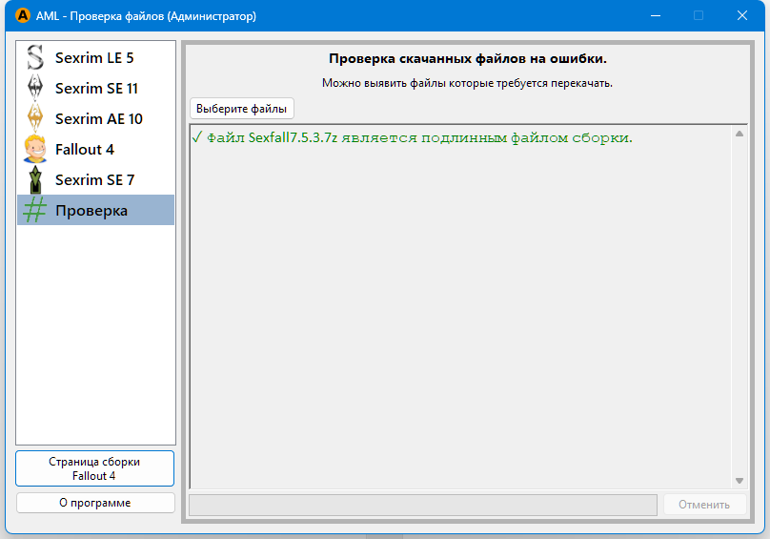Choose the Fallout 4 label in sidebar
Viewport: 770px width, 539px height.
85,149
